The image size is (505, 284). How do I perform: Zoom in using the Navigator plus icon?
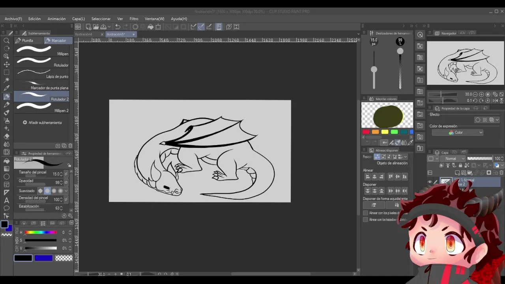(x=482, y=94)
